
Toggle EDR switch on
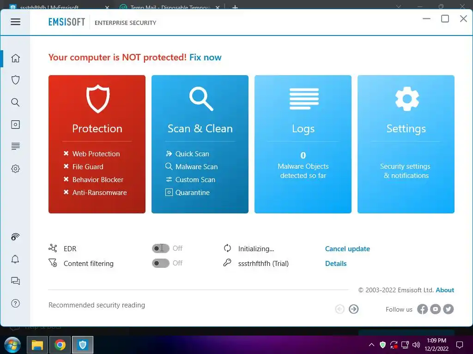click(x=160, y=248)
